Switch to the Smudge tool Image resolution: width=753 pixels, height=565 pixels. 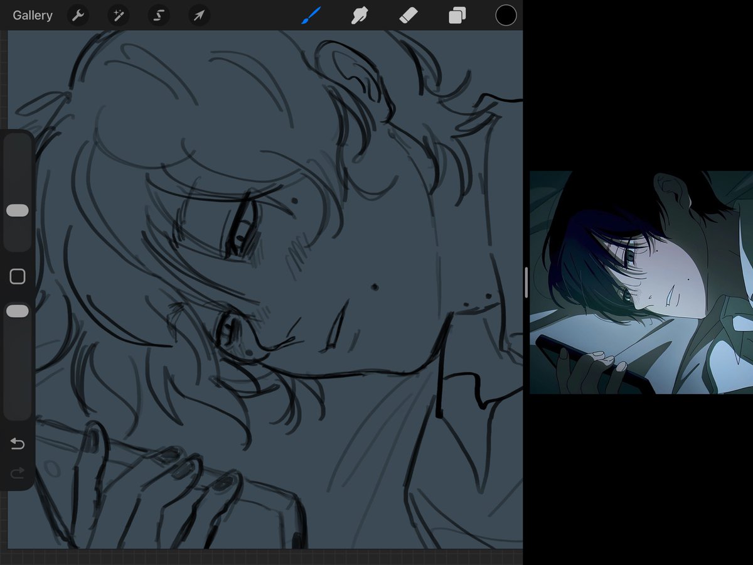tap(359, 15)
